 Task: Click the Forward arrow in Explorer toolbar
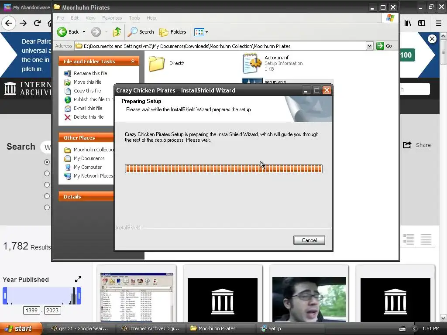coord(96,32)
